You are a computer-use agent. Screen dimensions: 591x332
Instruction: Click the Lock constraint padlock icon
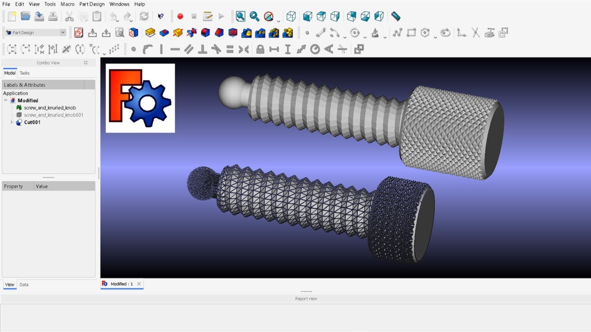coord(260,49)
